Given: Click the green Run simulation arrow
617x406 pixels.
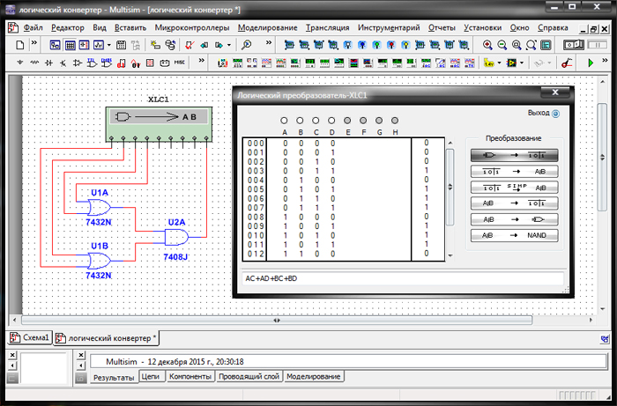Looking at the screenshot, I should 591,63.
